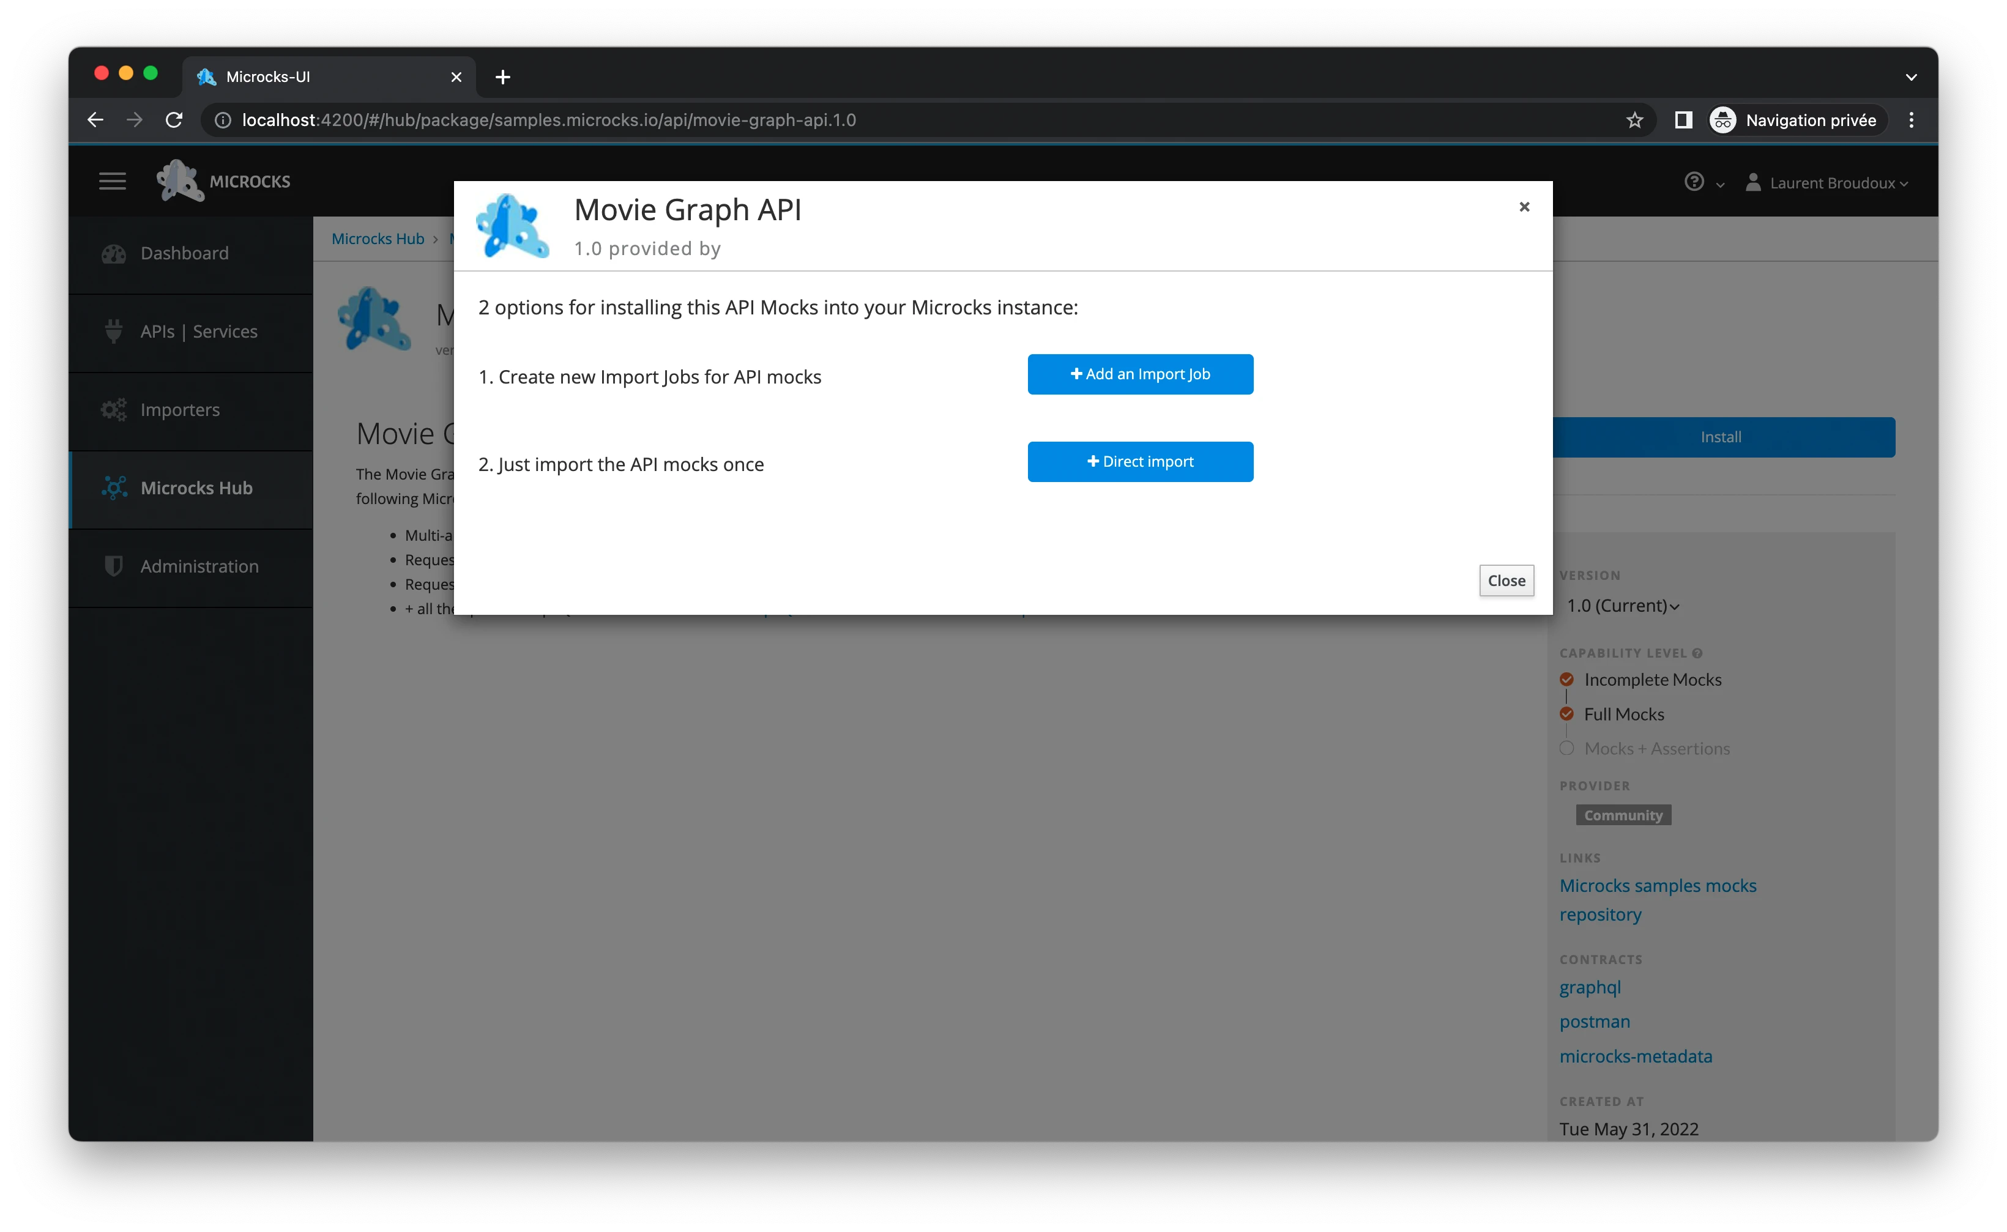Close the dialog with X icon
2007x1232 pixels.
point(1524,207)
